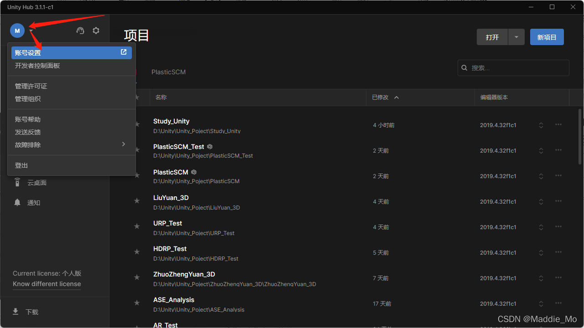Open more options for HDRP_Test
584x328 pixels.
click(558, 252)
